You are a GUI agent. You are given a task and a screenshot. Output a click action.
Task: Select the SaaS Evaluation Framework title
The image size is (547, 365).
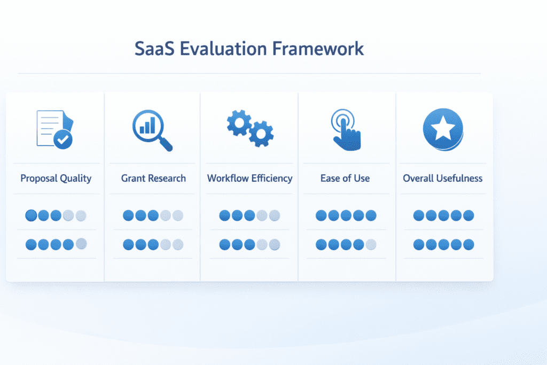[x=249, y=49]
